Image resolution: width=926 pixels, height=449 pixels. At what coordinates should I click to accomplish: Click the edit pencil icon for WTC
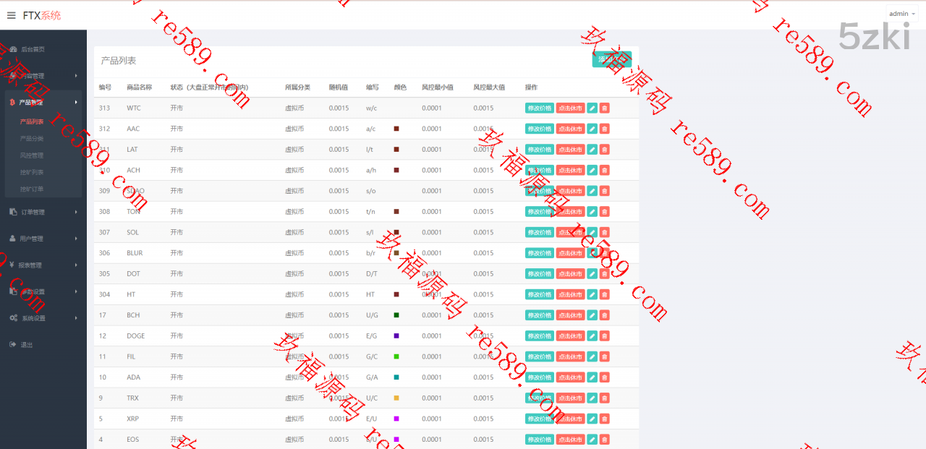[x=592, y=108]
